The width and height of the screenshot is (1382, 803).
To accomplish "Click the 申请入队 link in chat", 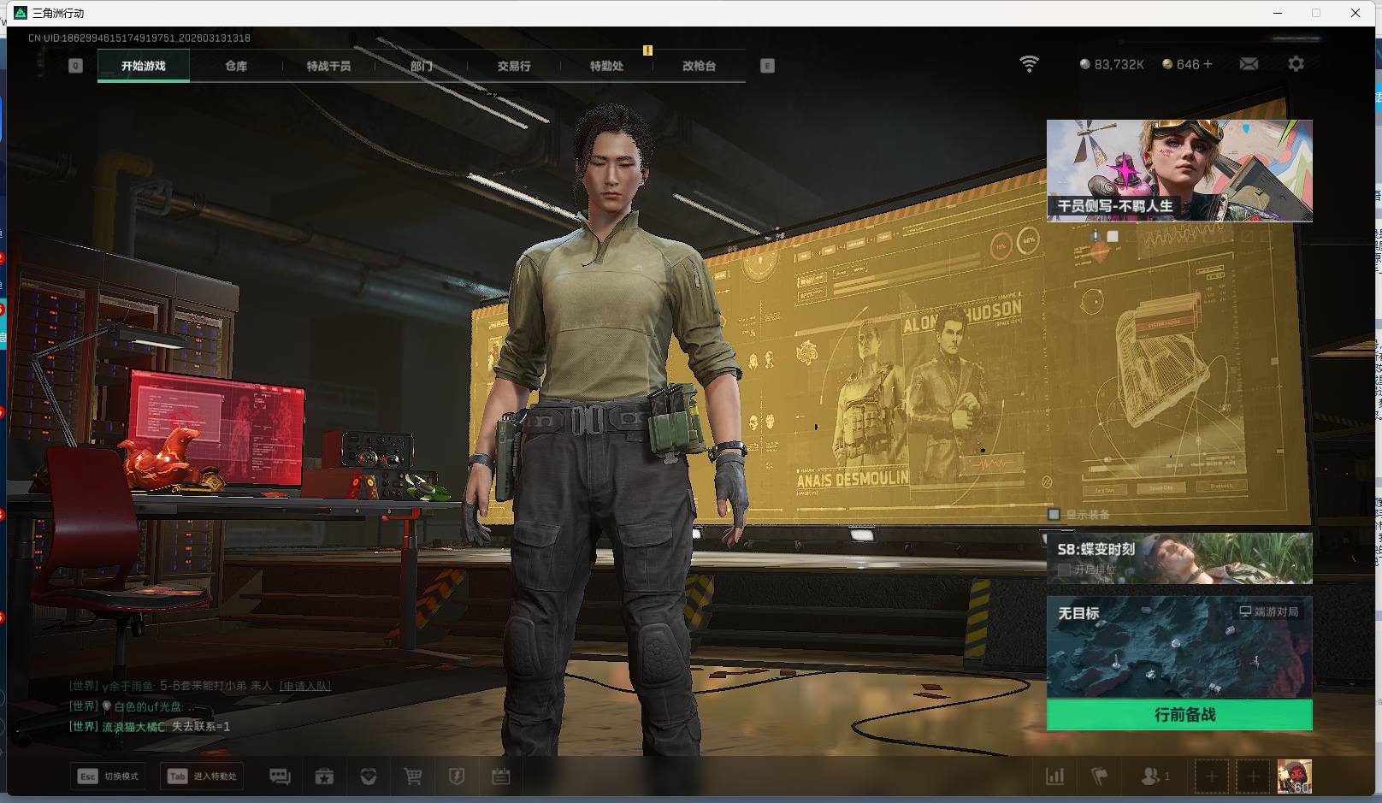I will [x=305, y=686].
